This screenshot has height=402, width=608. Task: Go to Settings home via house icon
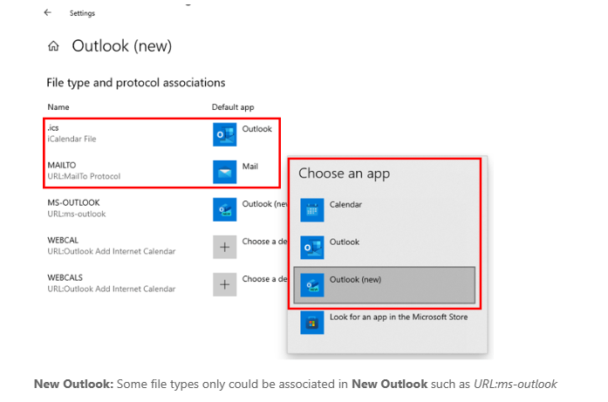coord(54,46)
